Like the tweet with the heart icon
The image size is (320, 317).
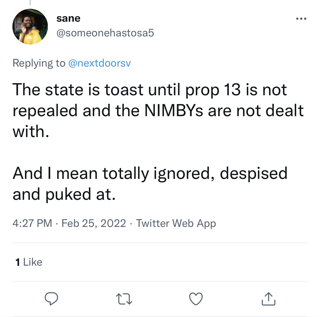pos(196,299)
